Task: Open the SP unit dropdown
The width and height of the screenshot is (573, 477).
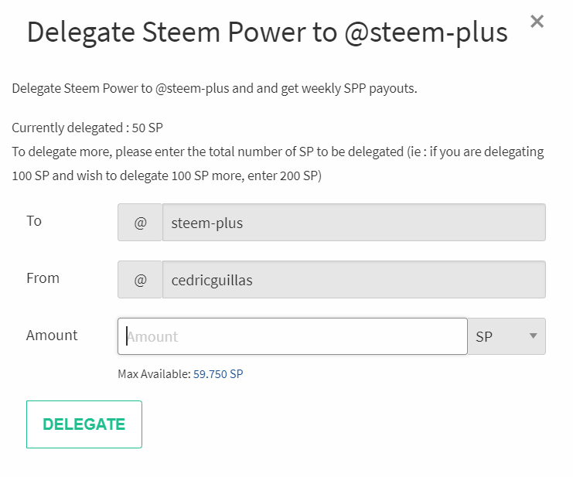Action: point(506,336)
